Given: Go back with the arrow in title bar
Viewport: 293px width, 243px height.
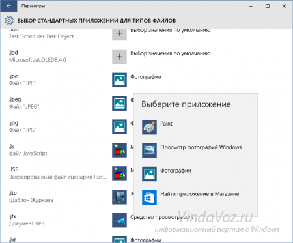Looking at the screenshot, I should [8, 6].
